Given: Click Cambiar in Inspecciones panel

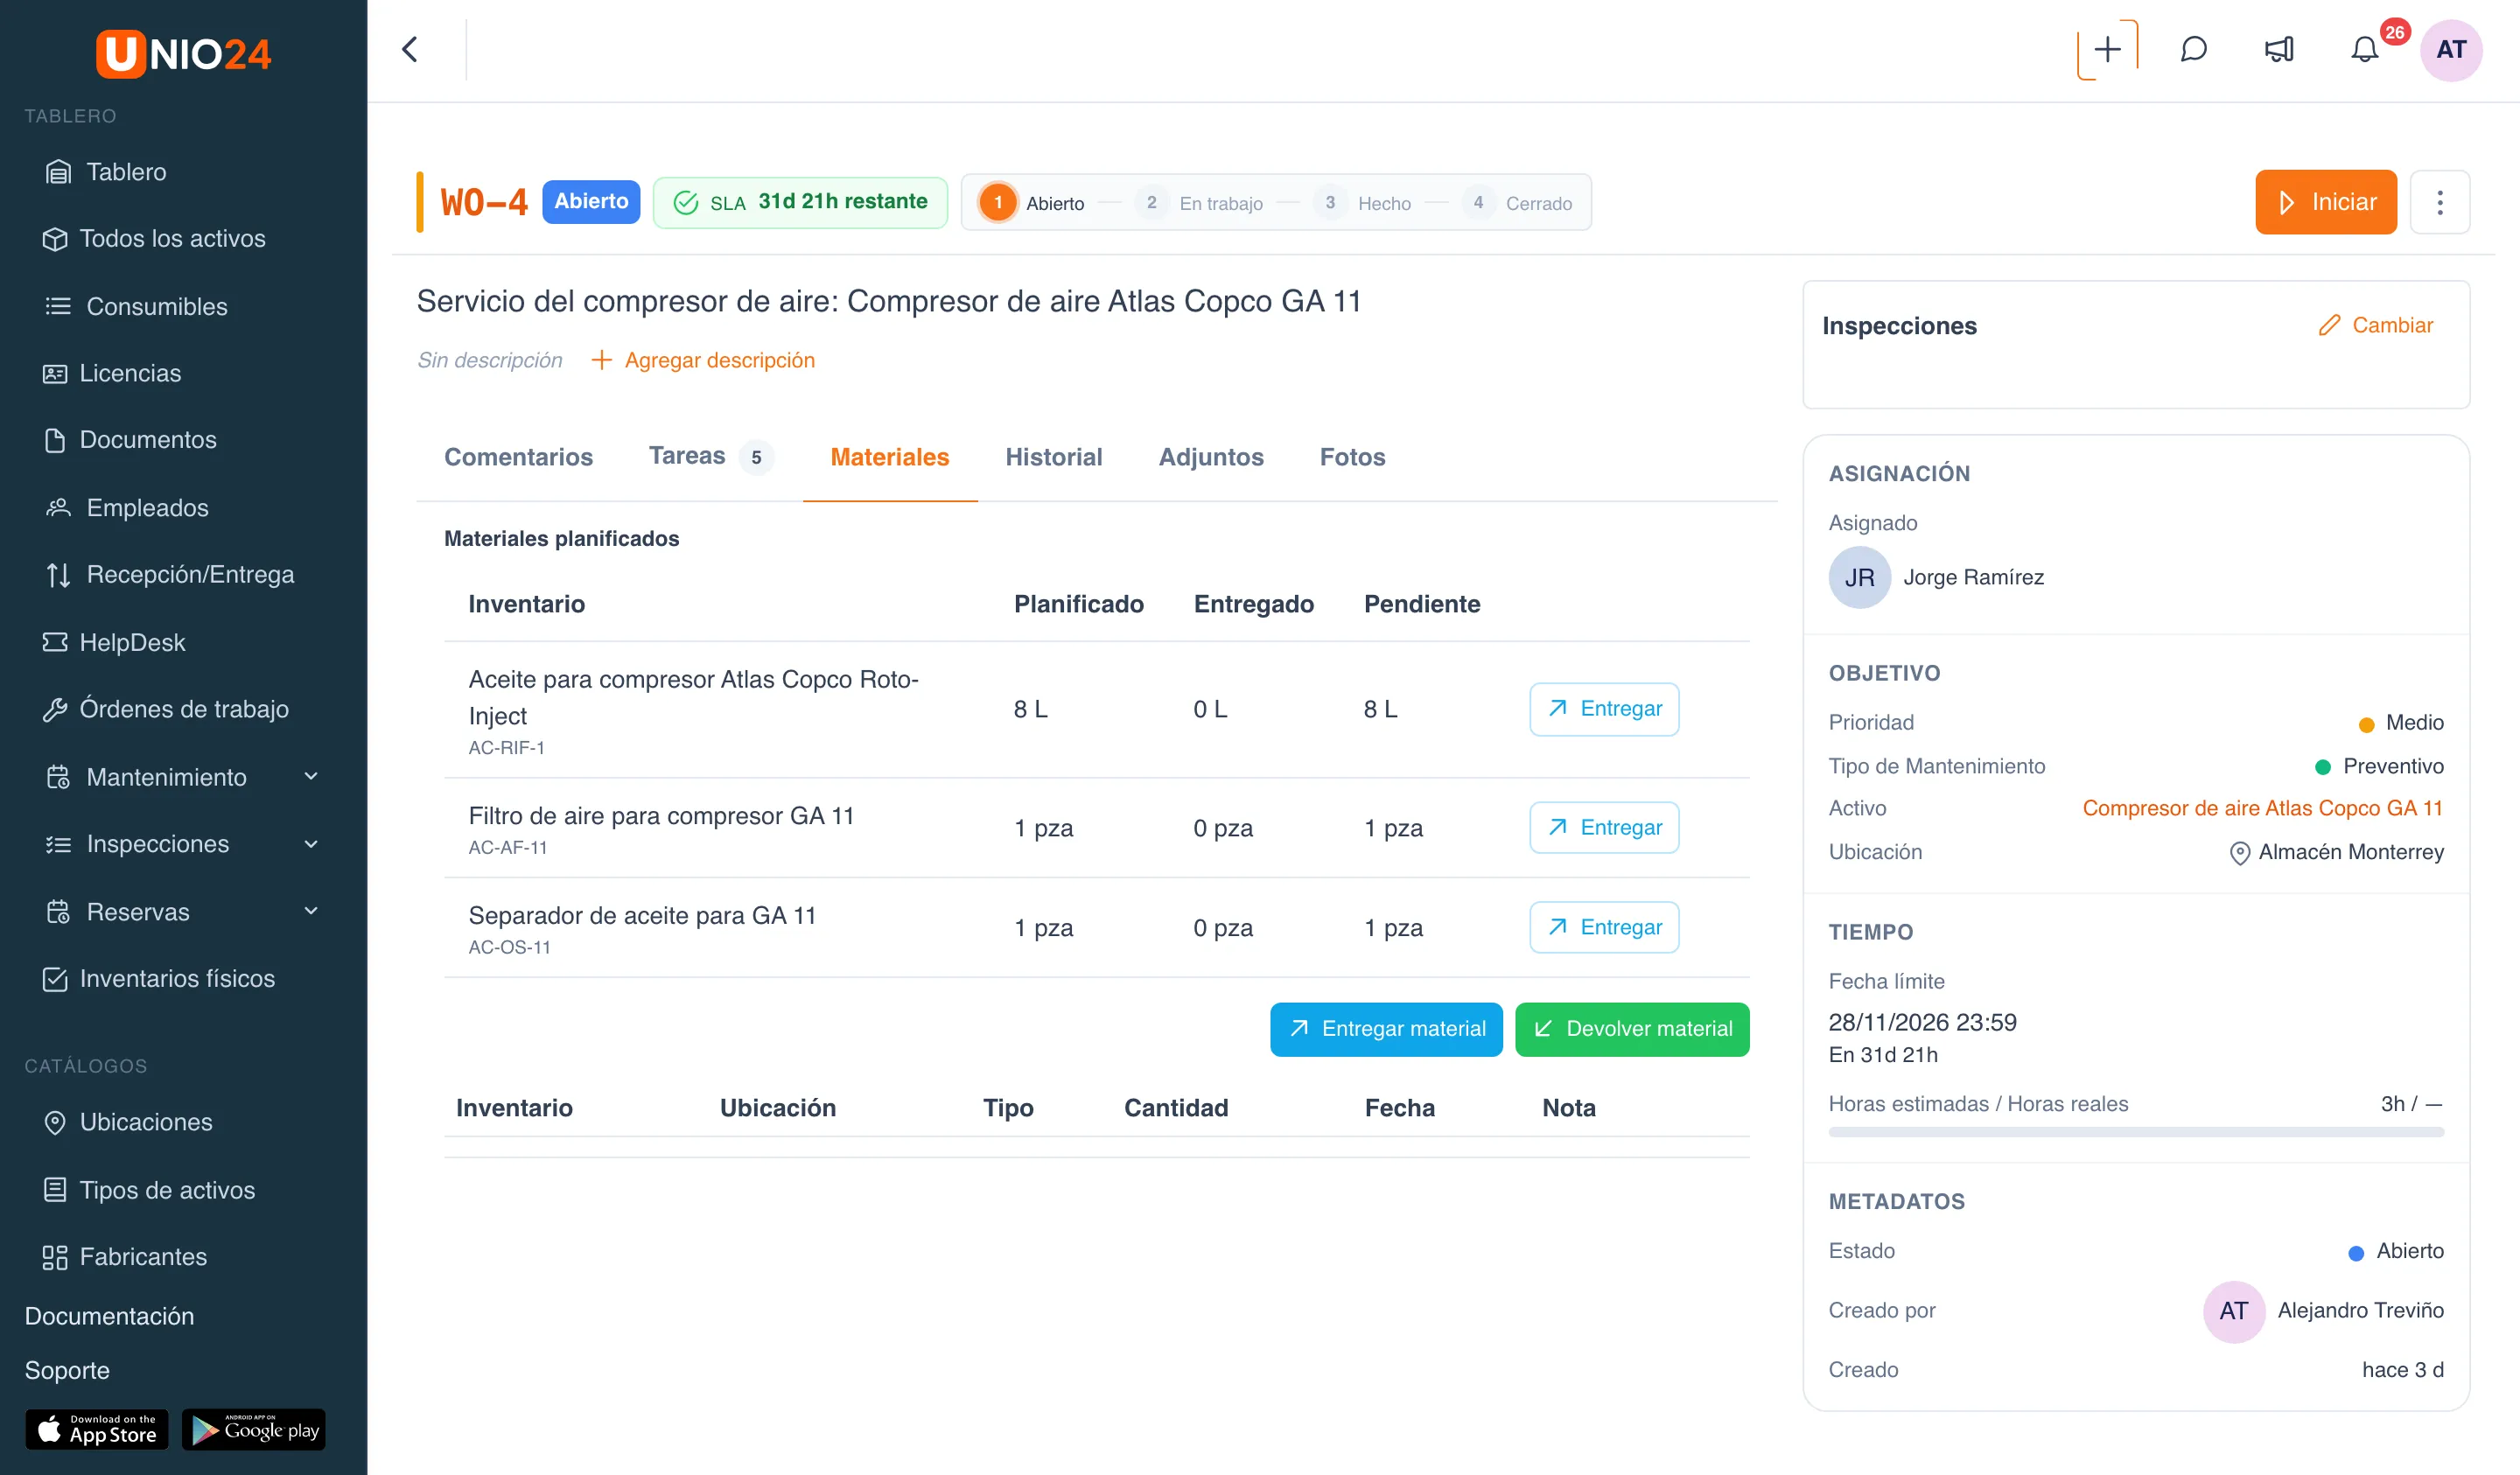Looking at the screenshot, I should pyautogui.click(x=2375, y=325).
